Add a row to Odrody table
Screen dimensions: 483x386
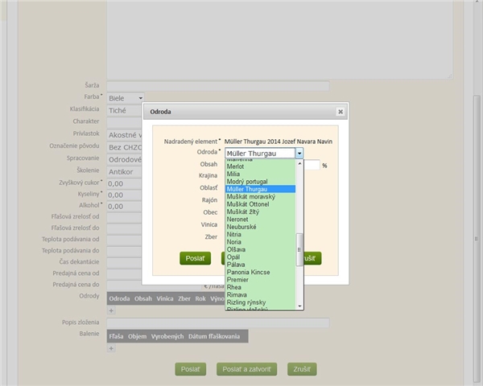point(111,310)
